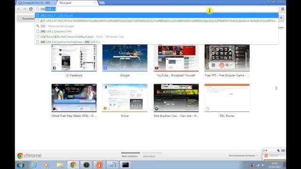Click the command prompt taskbar icon
This screenshot has width=301, height=169.
126,165
